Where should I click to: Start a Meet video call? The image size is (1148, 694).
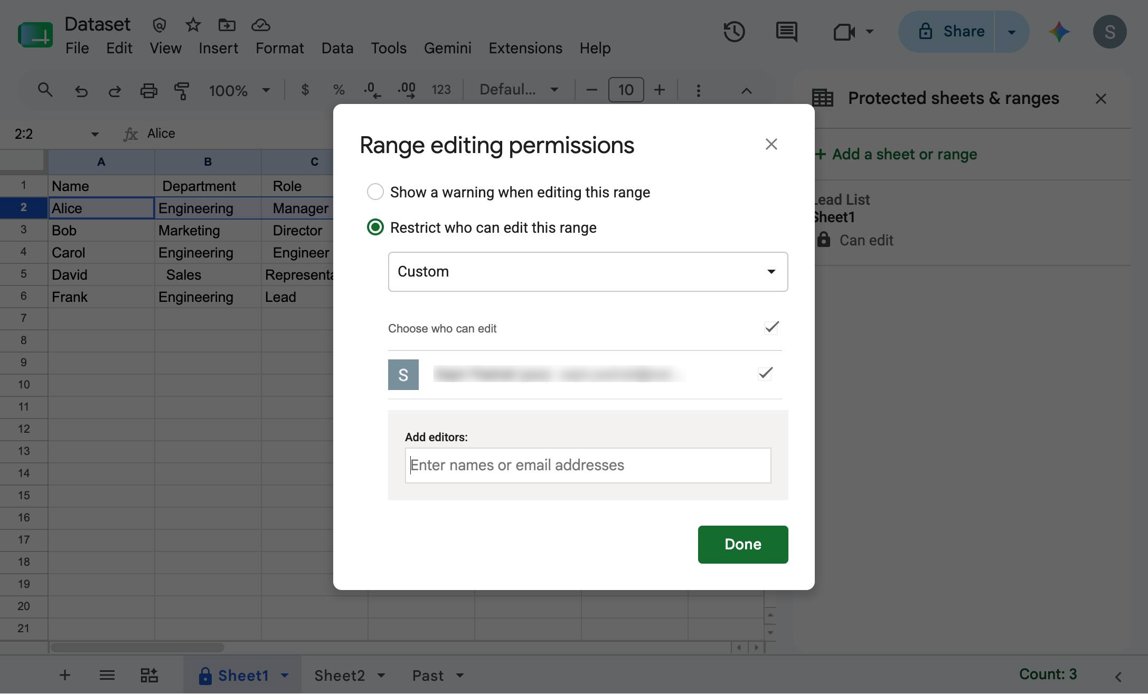844,32
